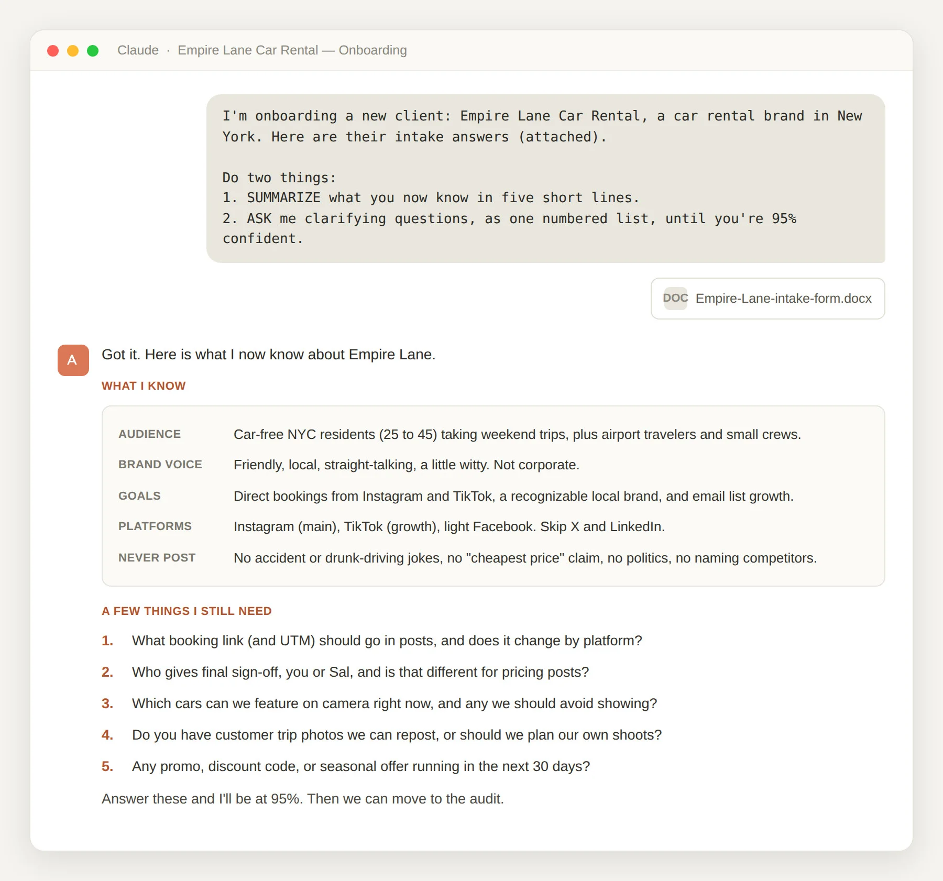Click the yellow minimize window dot

[x=73, y=51]
